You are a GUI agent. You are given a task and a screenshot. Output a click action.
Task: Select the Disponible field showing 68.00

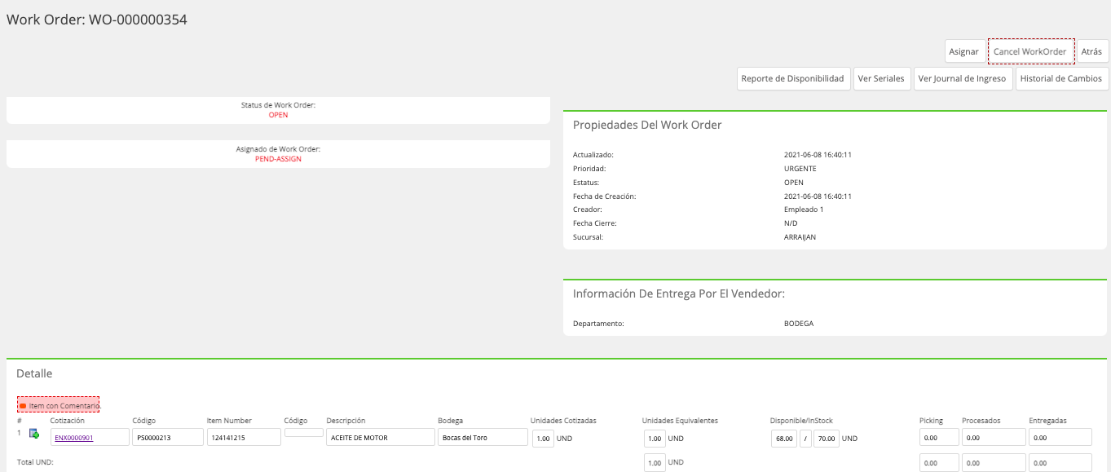click(x=784, y=438)
